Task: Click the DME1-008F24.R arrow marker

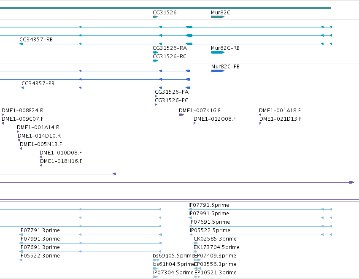Action: pos(3,115)
